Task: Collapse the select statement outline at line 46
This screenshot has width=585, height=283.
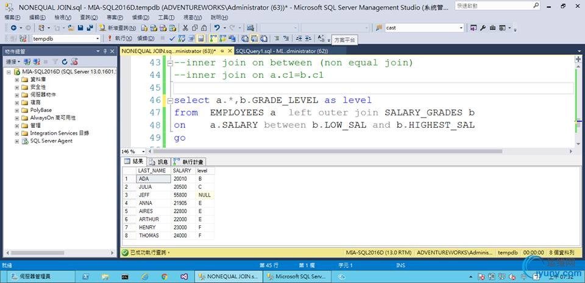Action: click(x=170, y=100)
